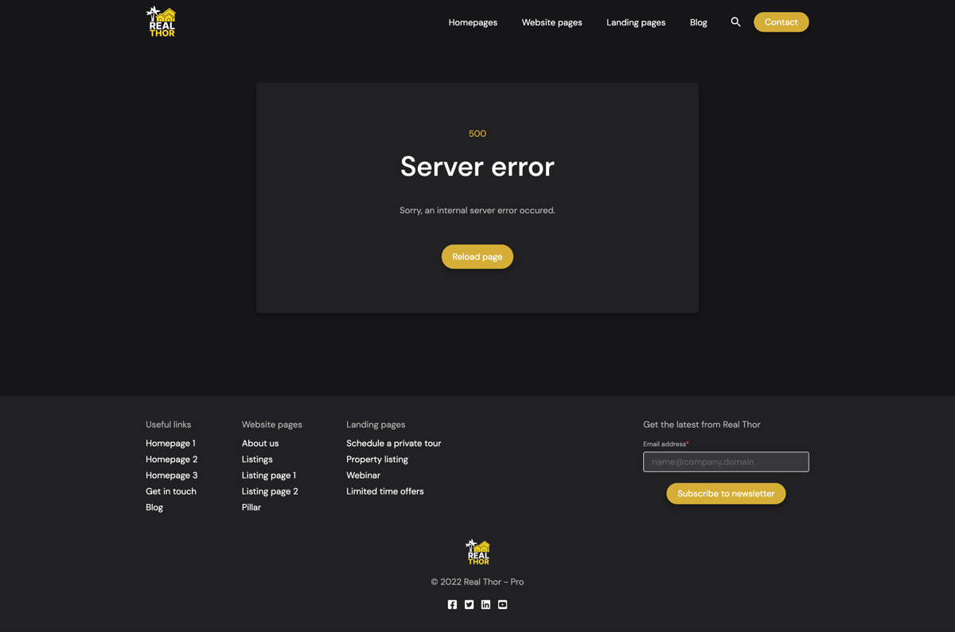Screen dimensions: 955x632
Task: Open the Facebook social icon
Action: tap(452, 605)
